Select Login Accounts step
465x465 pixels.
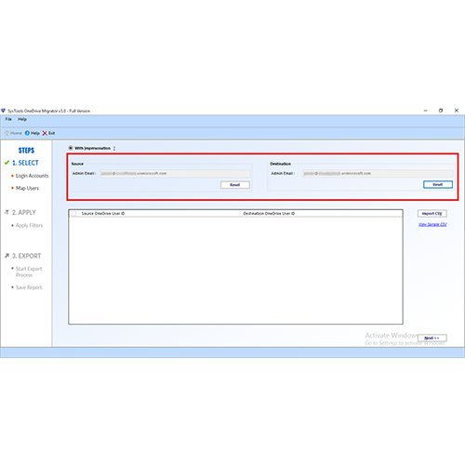point(32,176)
